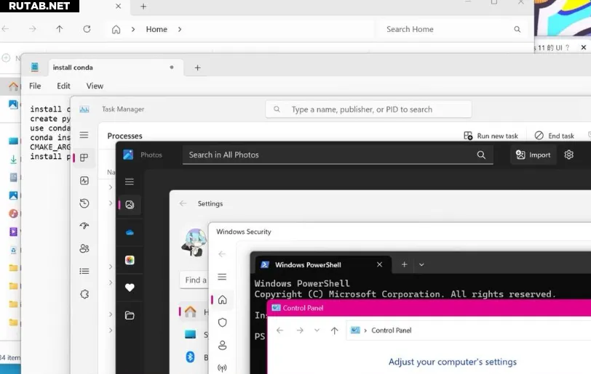Open Details icon in Task Manager

click(x=84, y=271)
